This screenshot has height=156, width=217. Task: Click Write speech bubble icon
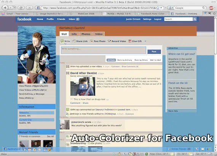62,41
